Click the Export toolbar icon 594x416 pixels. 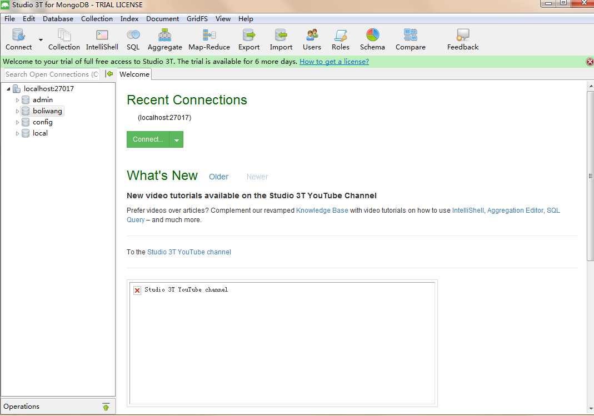249,35
